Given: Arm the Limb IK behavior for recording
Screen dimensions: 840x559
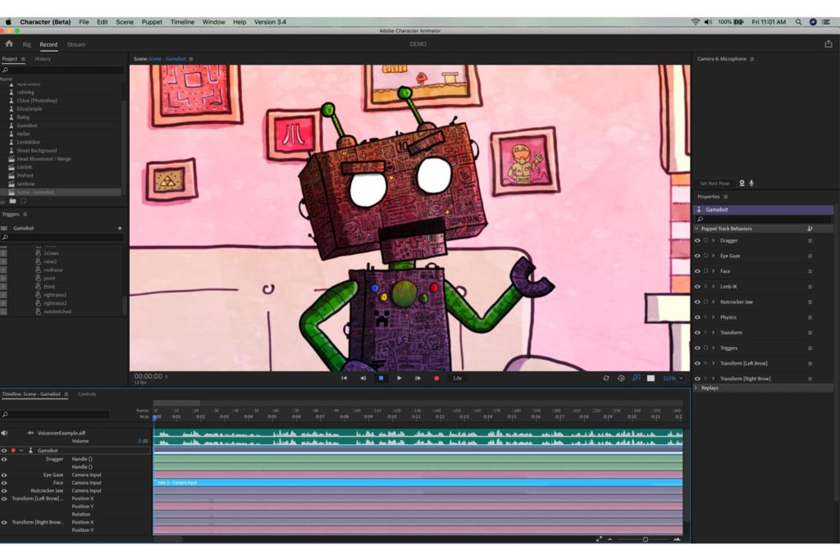Looking at the screenshot, I should 705,287.
